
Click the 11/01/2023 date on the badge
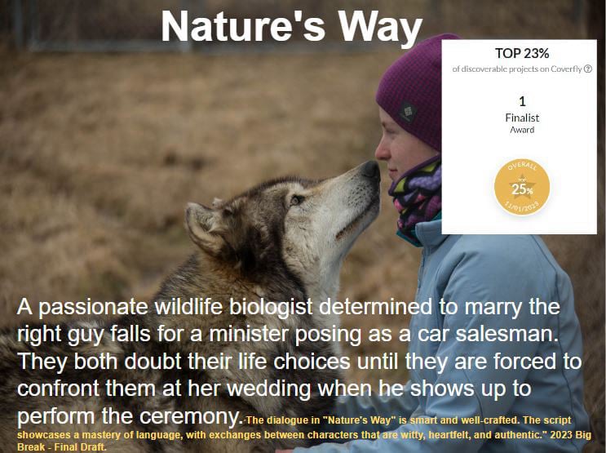tap(522, 207)
